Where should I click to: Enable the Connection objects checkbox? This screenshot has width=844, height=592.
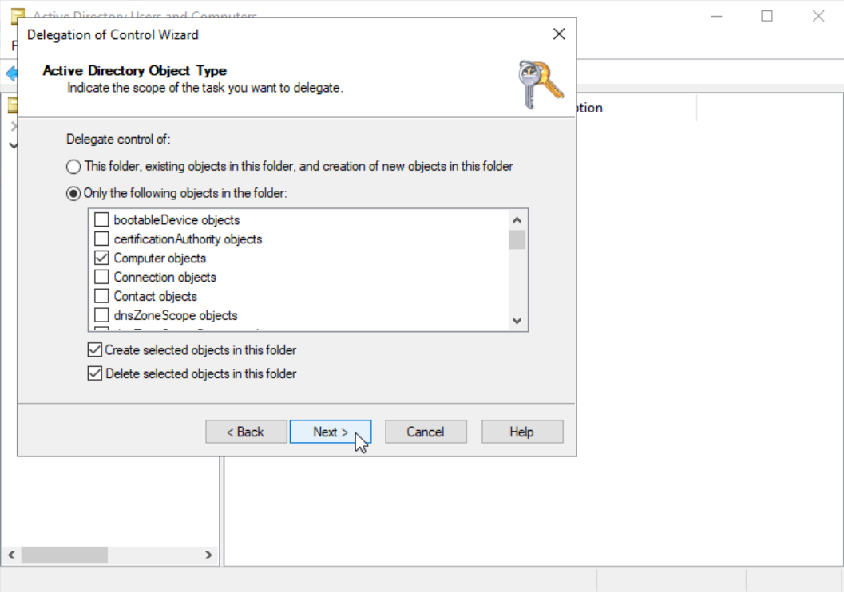point(101,277)
